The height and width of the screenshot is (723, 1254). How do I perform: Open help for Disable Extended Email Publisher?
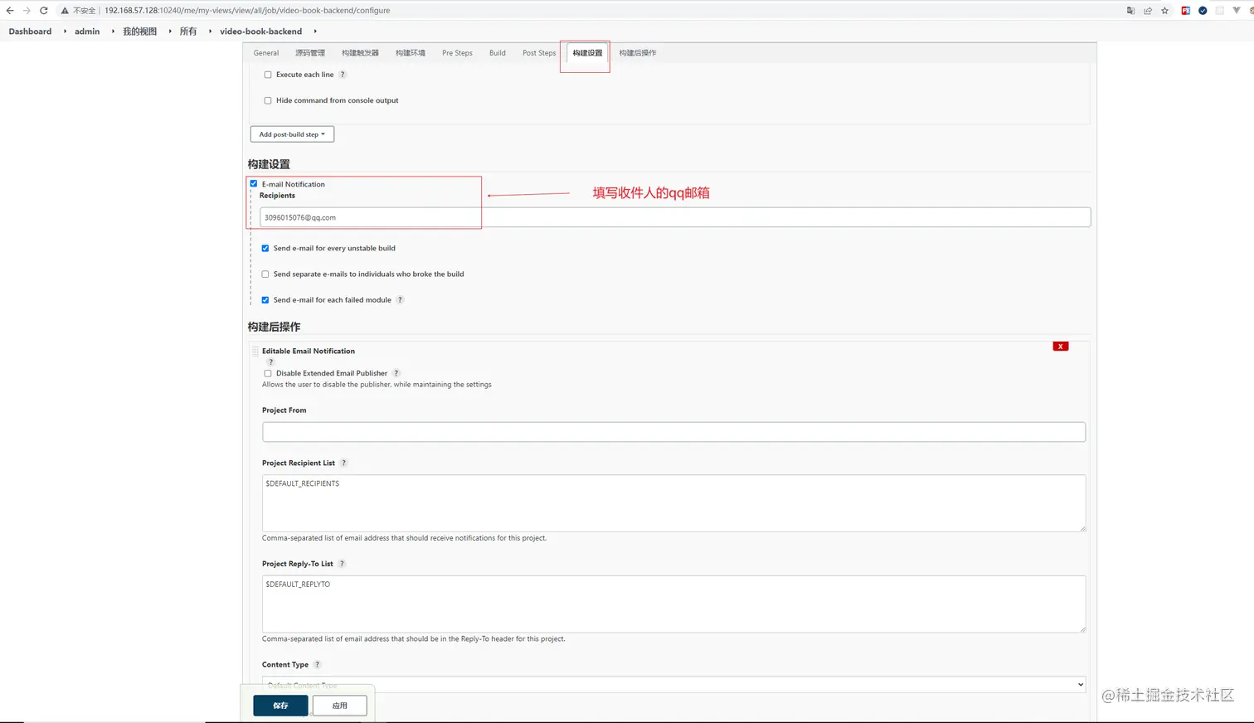pos(396,373)
